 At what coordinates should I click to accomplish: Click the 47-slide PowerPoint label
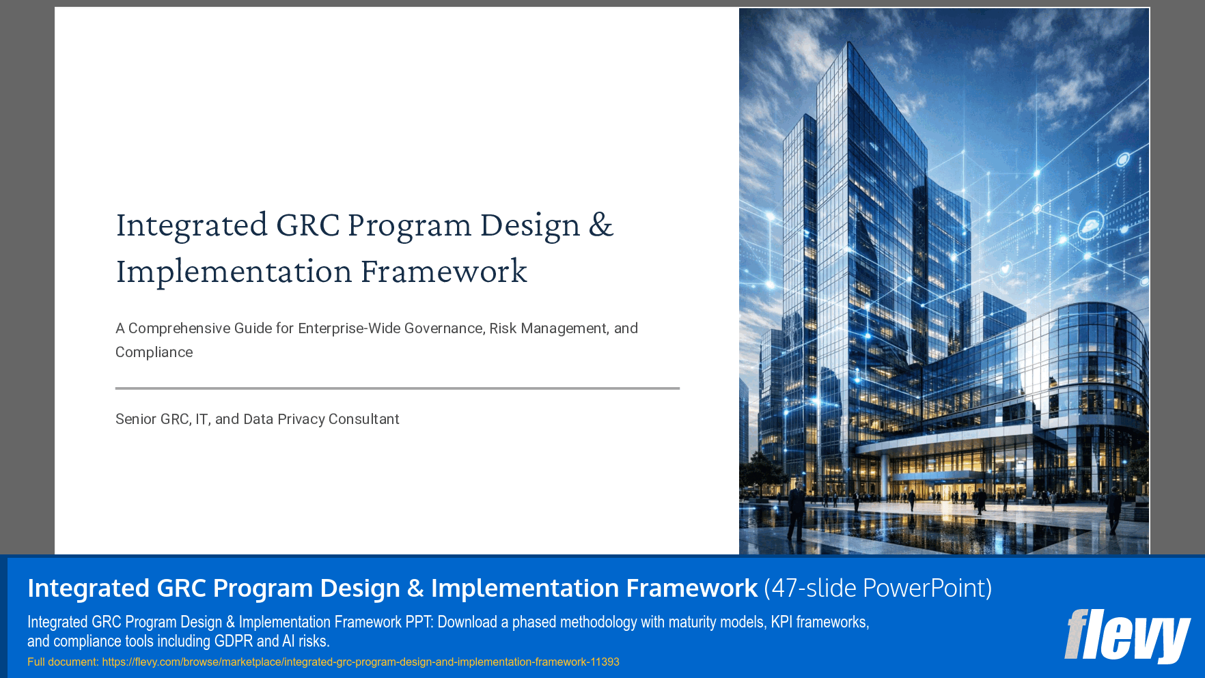877,588
